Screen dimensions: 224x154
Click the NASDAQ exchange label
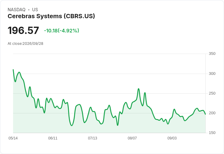point(16,10)
